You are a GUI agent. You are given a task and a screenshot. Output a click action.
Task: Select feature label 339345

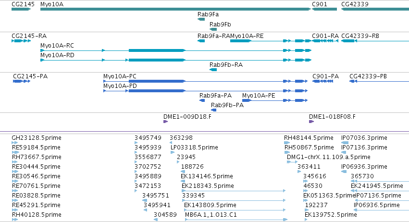coord(194,196)
